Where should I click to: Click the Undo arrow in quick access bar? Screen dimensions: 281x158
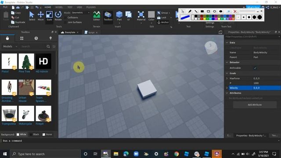coord(37,7)
